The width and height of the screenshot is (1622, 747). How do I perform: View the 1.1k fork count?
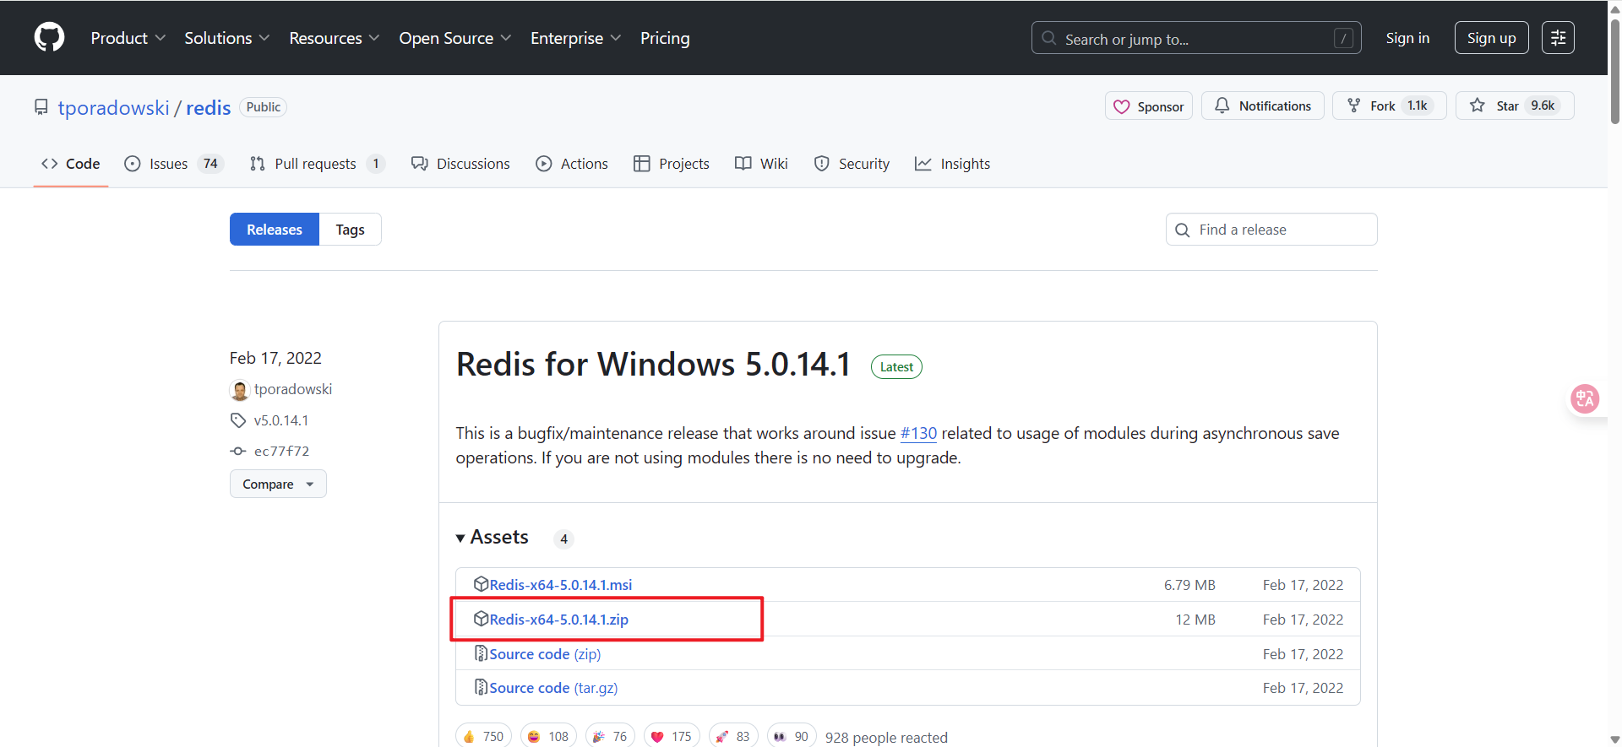click(1417, 106)
